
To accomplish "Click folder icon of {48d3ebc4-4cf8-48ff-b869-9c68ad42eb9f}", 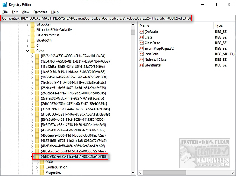I will [x=37, y=146].
